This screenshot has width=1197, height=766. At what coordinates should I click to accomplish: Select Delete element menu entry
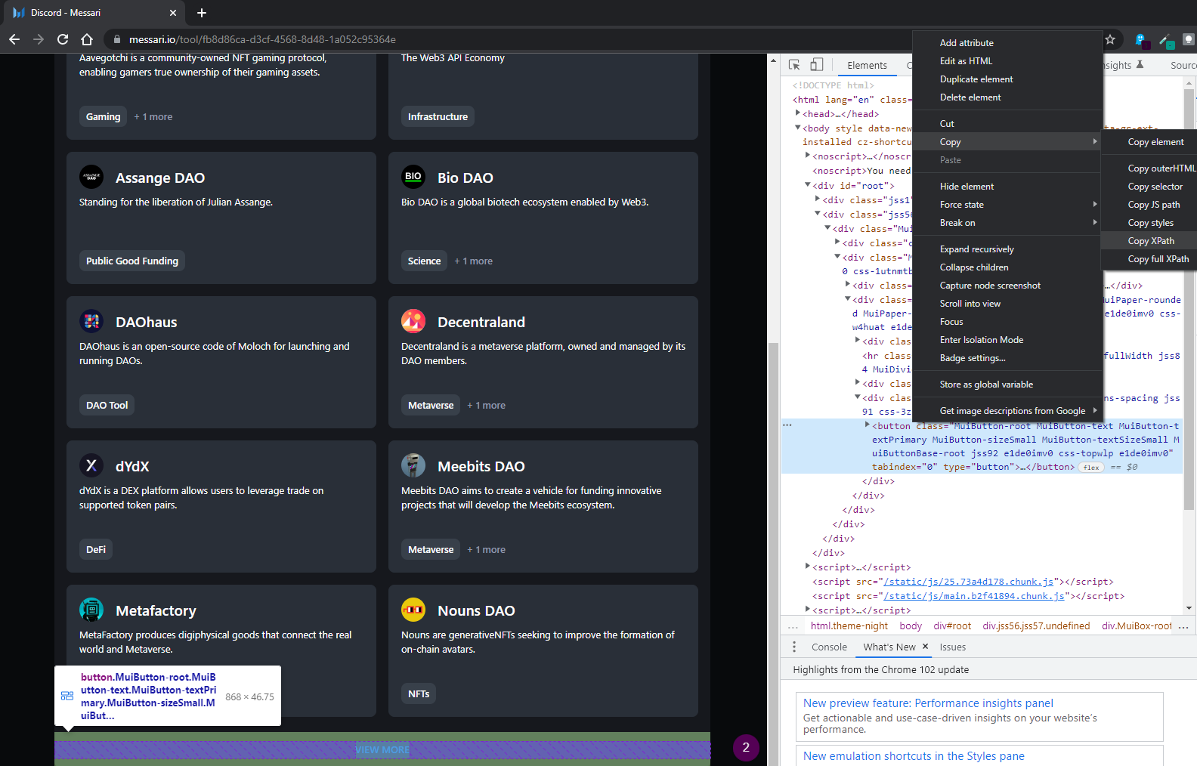[x=1007, y=97]
